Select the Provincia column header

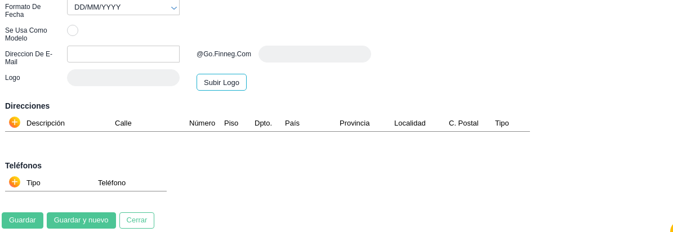355,123
